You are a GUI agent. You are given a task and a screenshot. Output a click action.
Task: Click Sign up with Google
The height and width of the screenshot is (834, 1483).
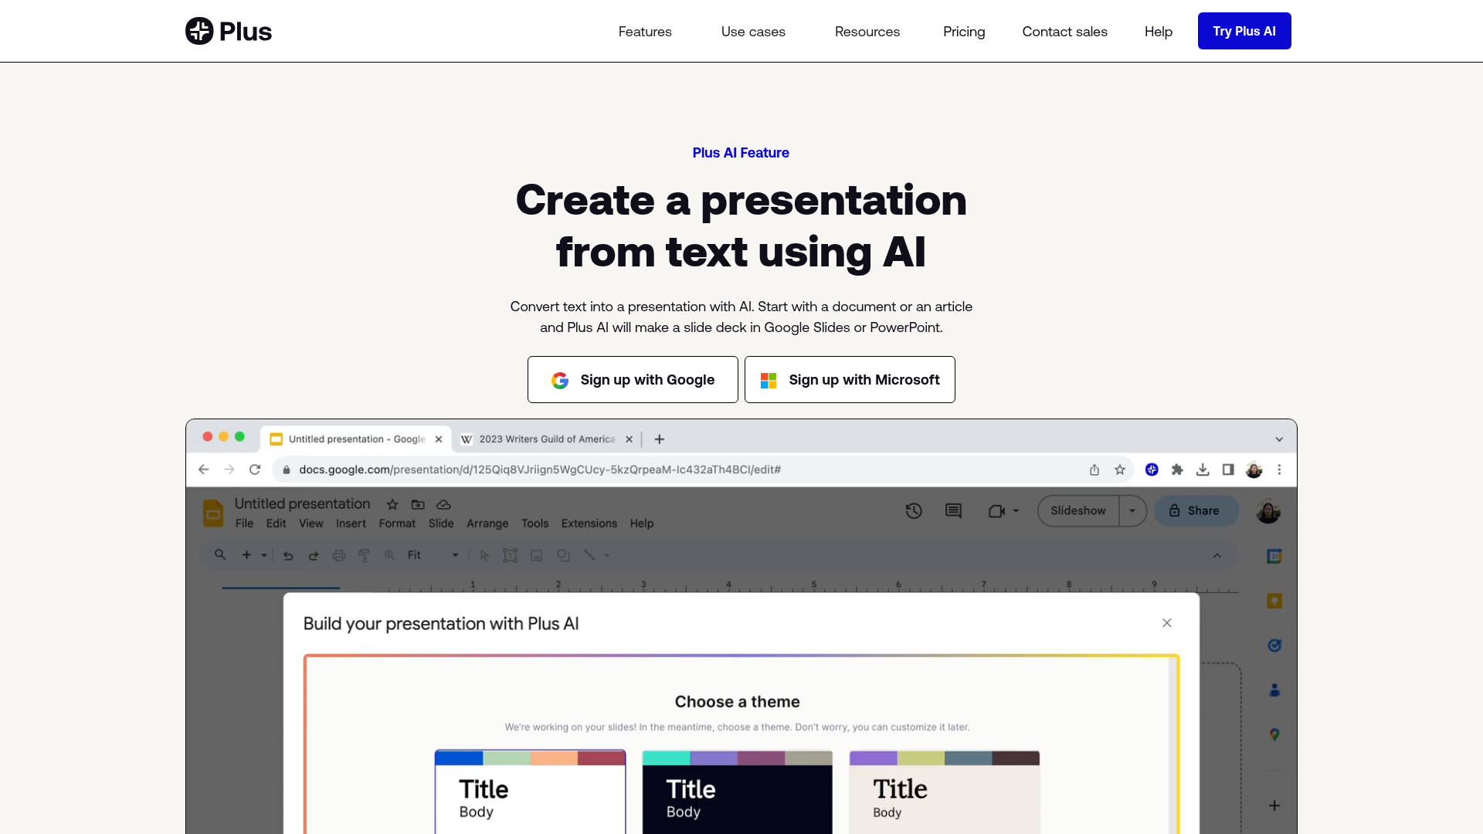click(x=633, y=380)
